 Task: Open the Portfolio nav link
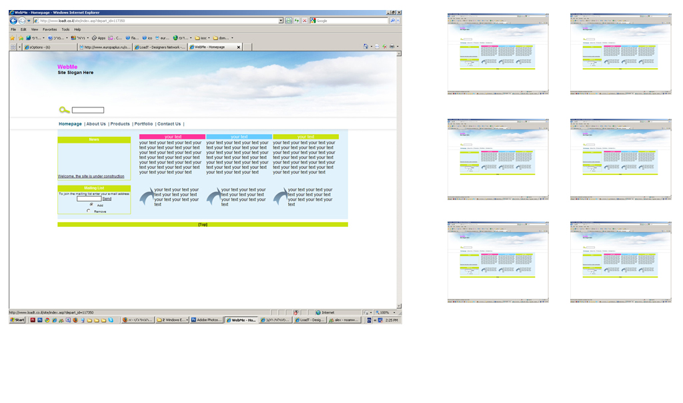click(x=143, y=123)
